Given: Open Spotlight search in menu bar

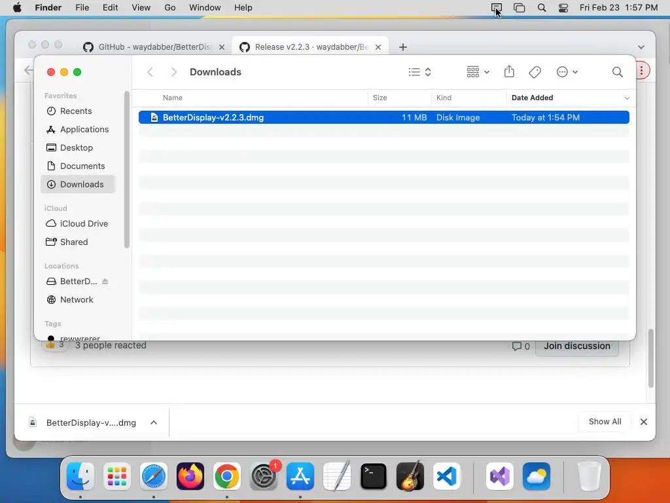Looking at the screenshot, I should coord(541,8).
